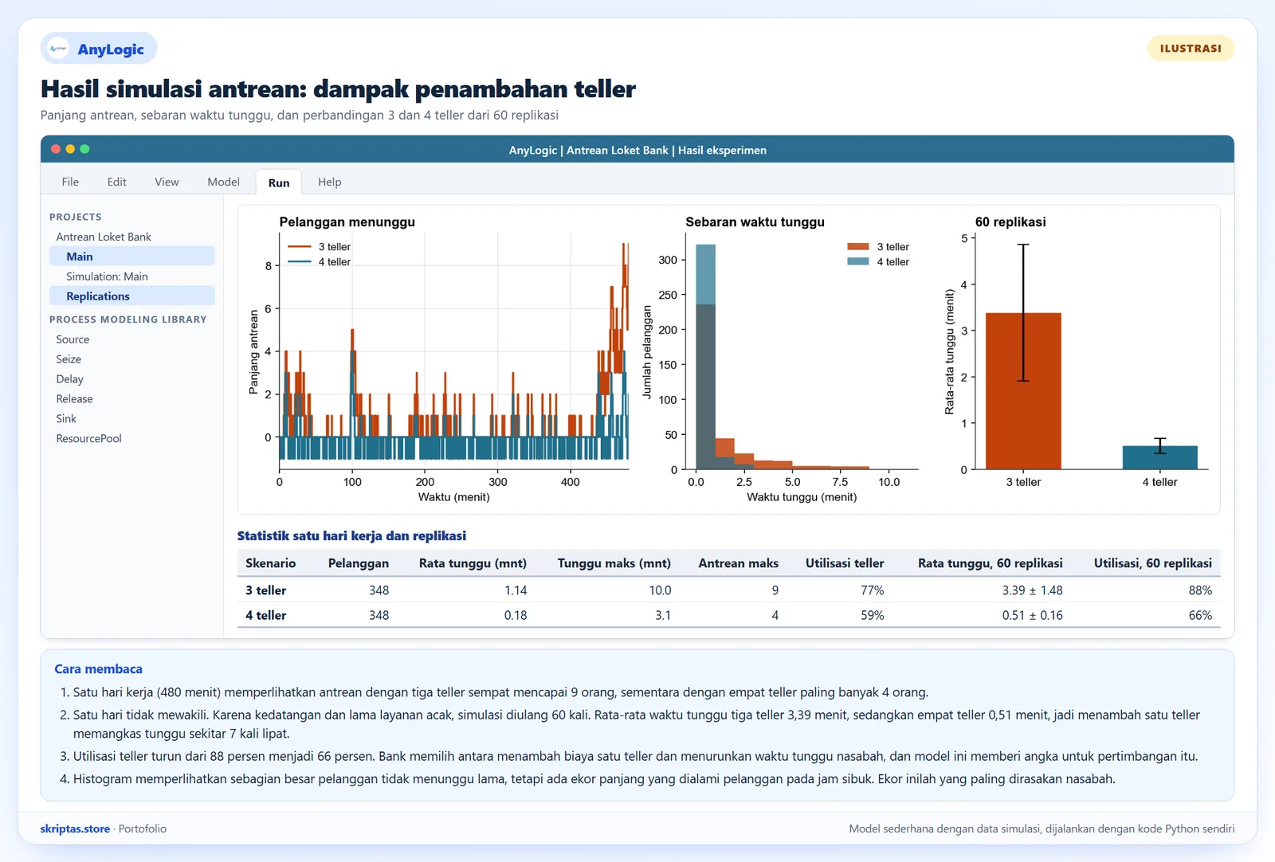Pick the ResourcePool library block
This screenshot has width=1275, height=862.
pos(88,438)
